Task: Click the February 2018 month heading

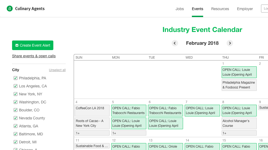Action: (202, 43)
